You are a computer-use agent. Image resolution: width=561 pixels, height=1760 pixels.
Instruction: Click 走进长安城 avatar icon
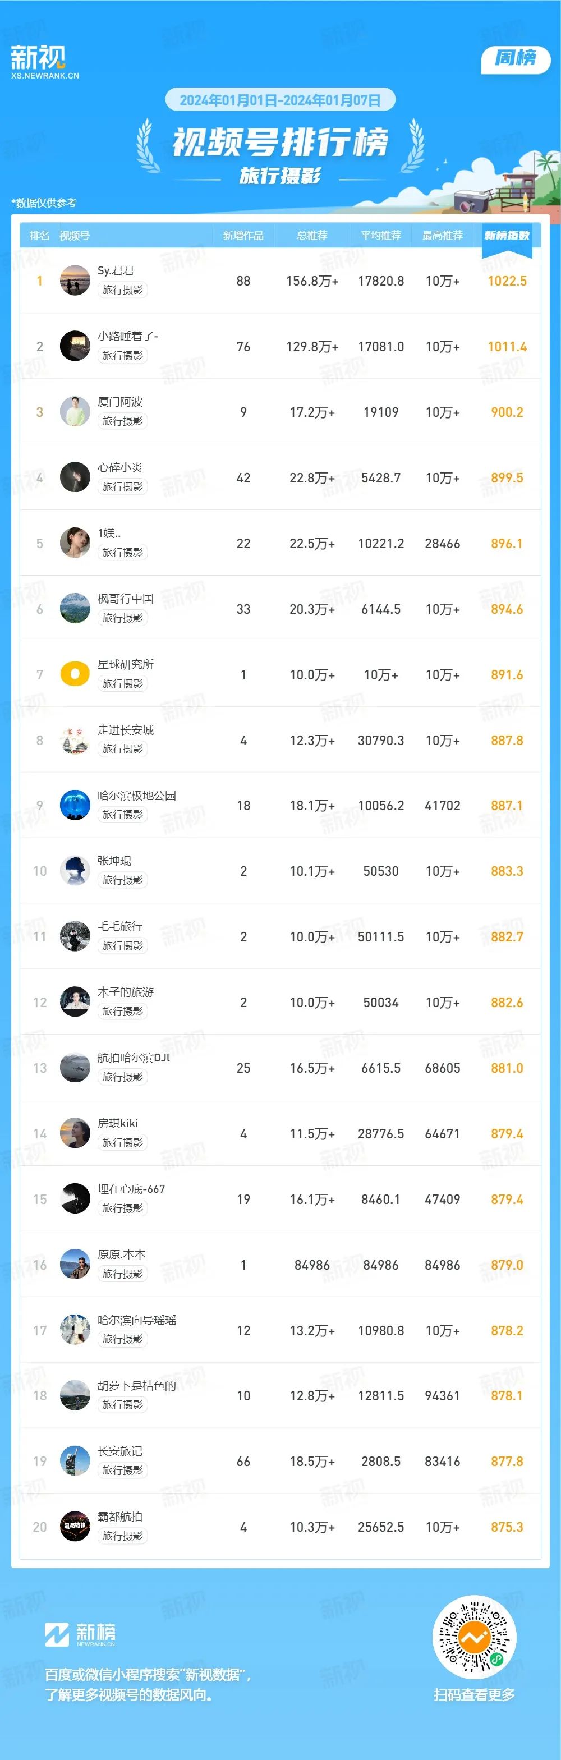(75, 740)
